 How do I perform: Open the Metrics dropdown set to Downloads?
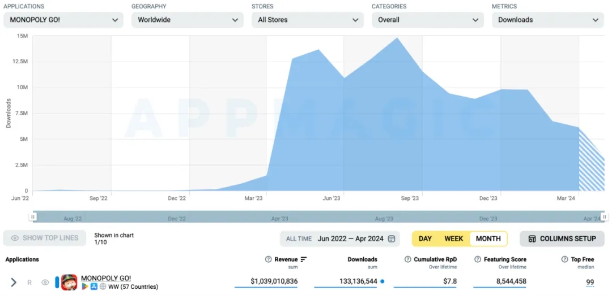point(548,20)
